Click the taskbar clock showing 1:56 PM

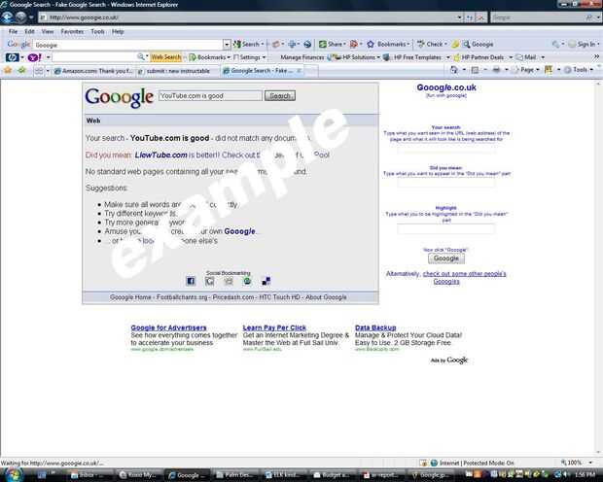click(x=585, y=474)
